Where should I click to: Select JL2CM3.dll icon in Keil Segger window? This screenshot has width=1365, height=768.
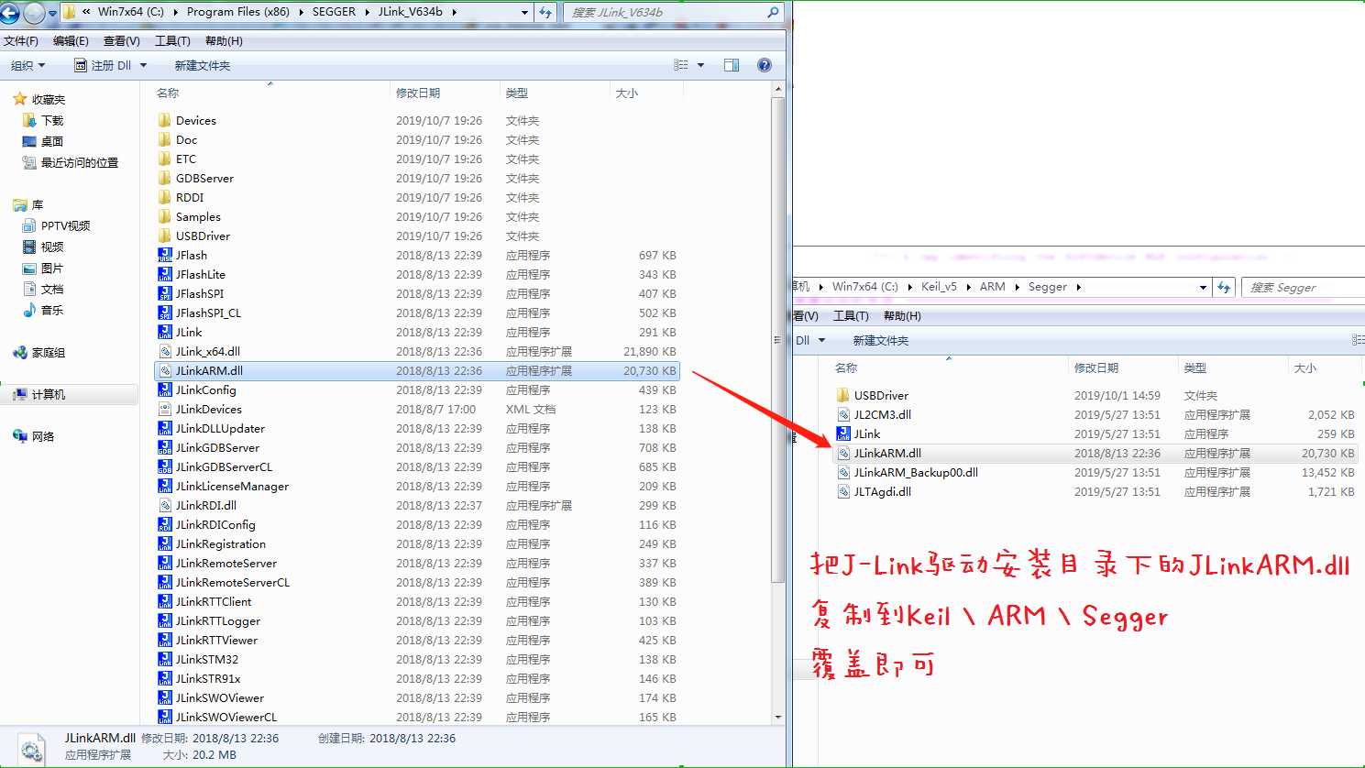tap(843, 414)
